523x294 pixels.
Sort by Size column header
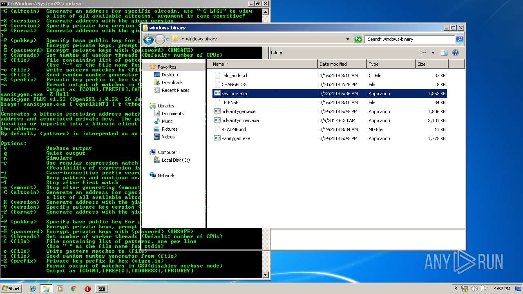[x=432, y=64]
